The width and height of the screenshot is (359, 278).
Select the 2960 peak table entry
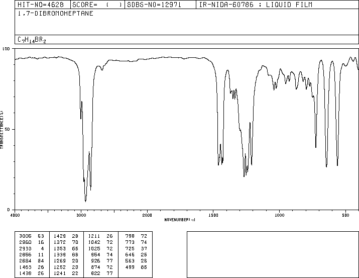point(26,242)
